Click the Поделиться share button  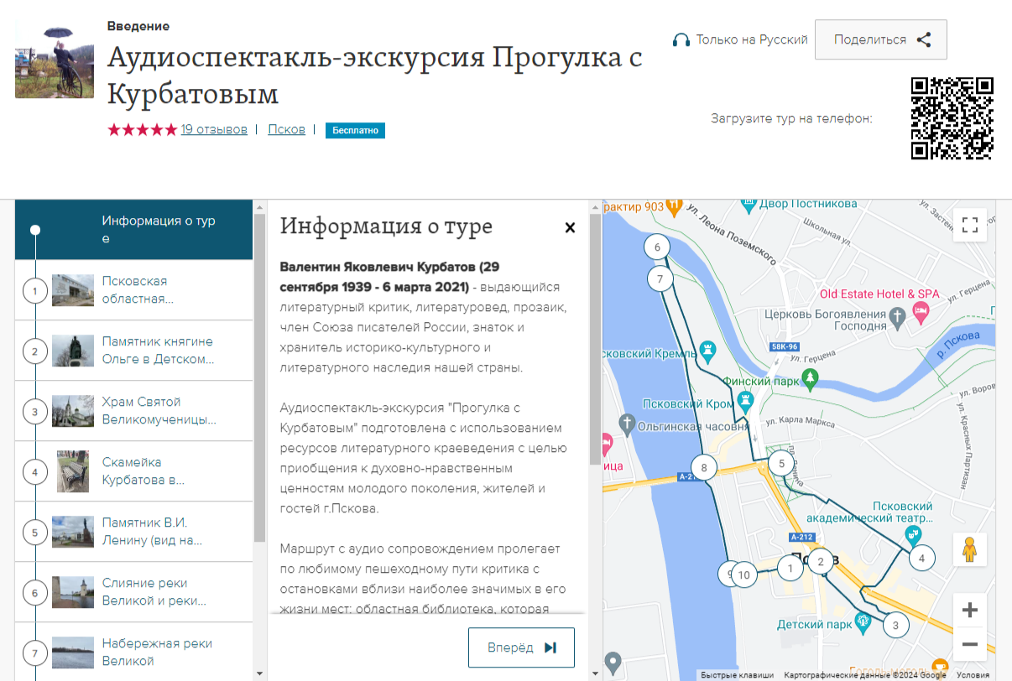click(880, 39)
